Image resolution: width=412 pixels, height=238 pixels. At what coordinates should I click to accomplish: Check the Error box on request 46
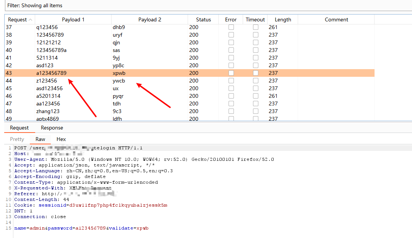[x=231, y=96]
